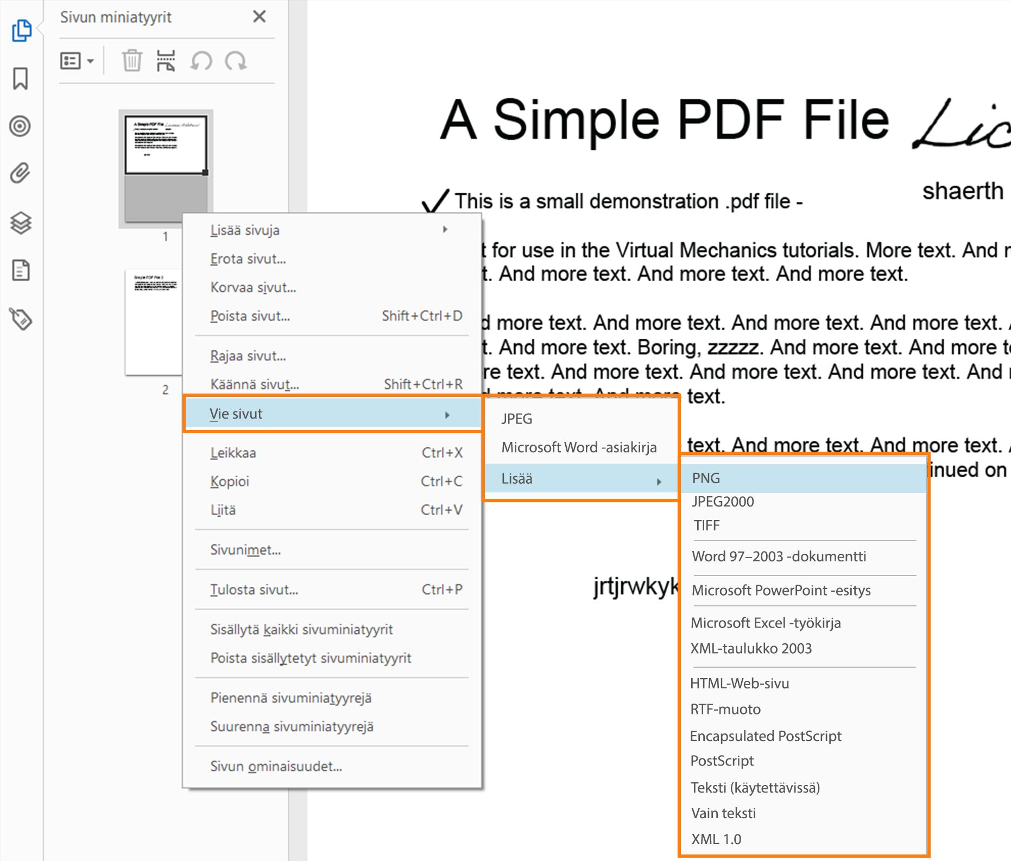
Task: Open the Attachments paperclip icon
Action: 20,174
